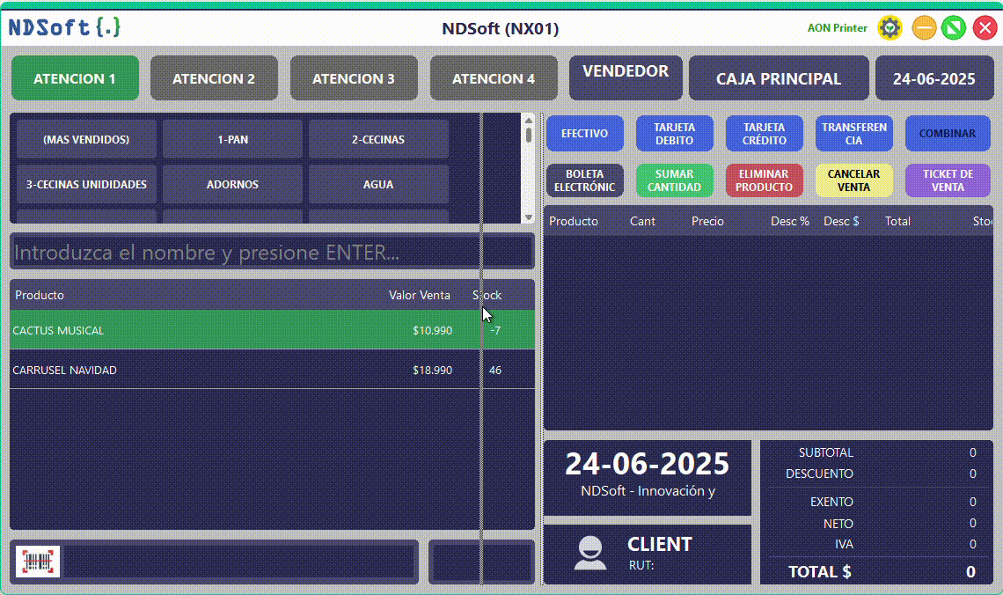Switch to ATENCION 3 tab
1003x595 pixels.
354,78
